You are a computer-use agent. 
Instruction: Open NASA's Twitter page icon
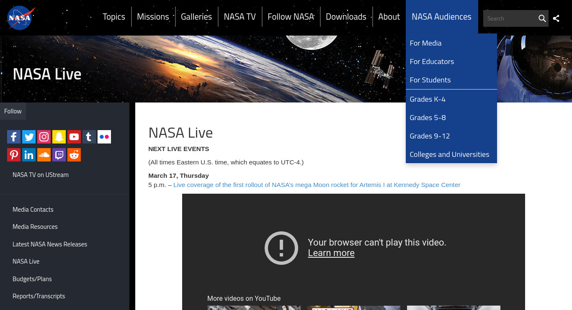(29, 137)
